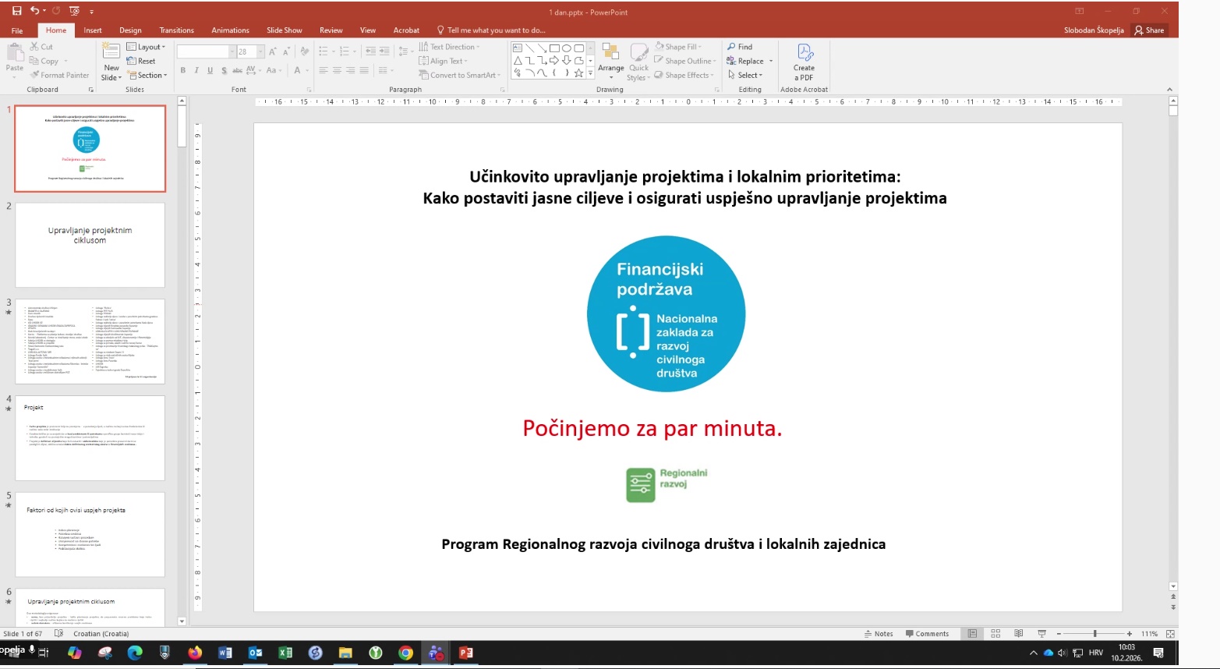The height and width of the screenshot is (669, 1220).
Task: Collapse the ribbon with the chevron arrow
Action: pyautogui.click(x=1169, y=90)
